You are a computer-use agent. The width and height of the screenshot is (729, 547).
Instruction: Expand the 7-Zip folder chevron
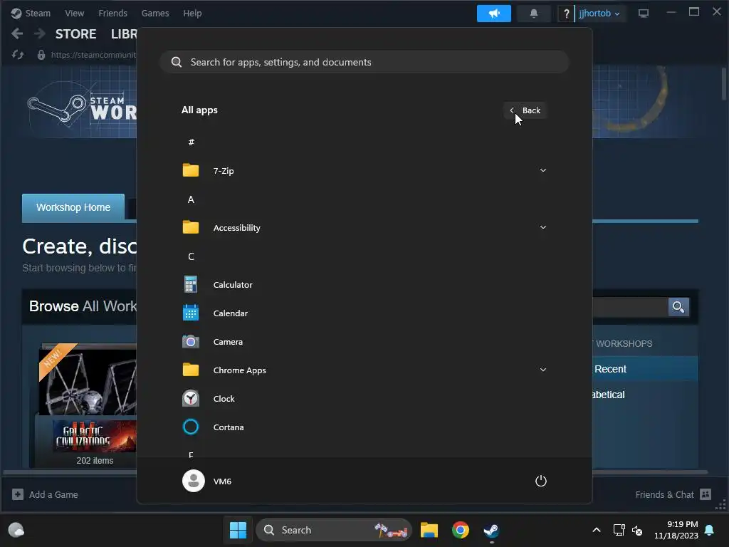click(x=542, y=170)
